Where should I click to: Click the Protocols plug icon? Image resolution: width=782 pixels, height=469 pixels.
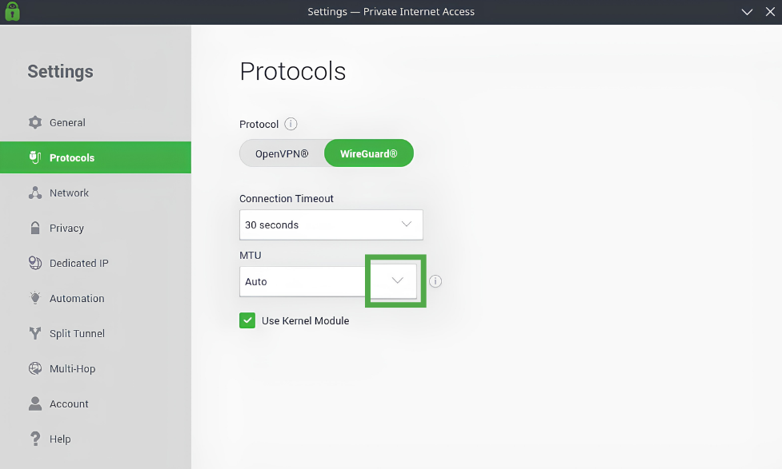pos(35,157)
